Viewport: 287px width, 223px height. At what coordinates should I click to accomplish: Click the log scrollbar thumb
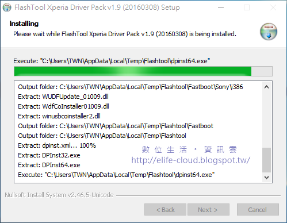tap(266, 160)
